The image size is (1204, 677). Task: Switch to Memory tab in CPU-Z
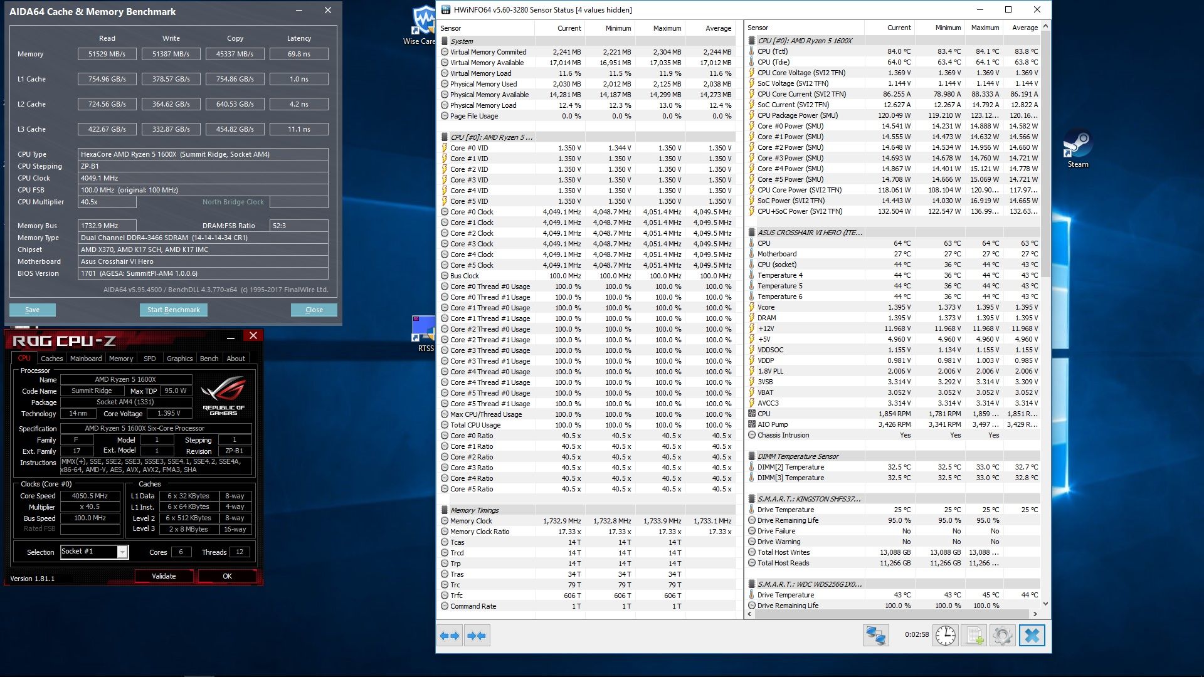pyautogui.click(x=121, y=359)
